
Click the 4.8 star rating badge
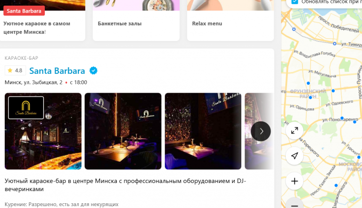(x=15, y=71)
